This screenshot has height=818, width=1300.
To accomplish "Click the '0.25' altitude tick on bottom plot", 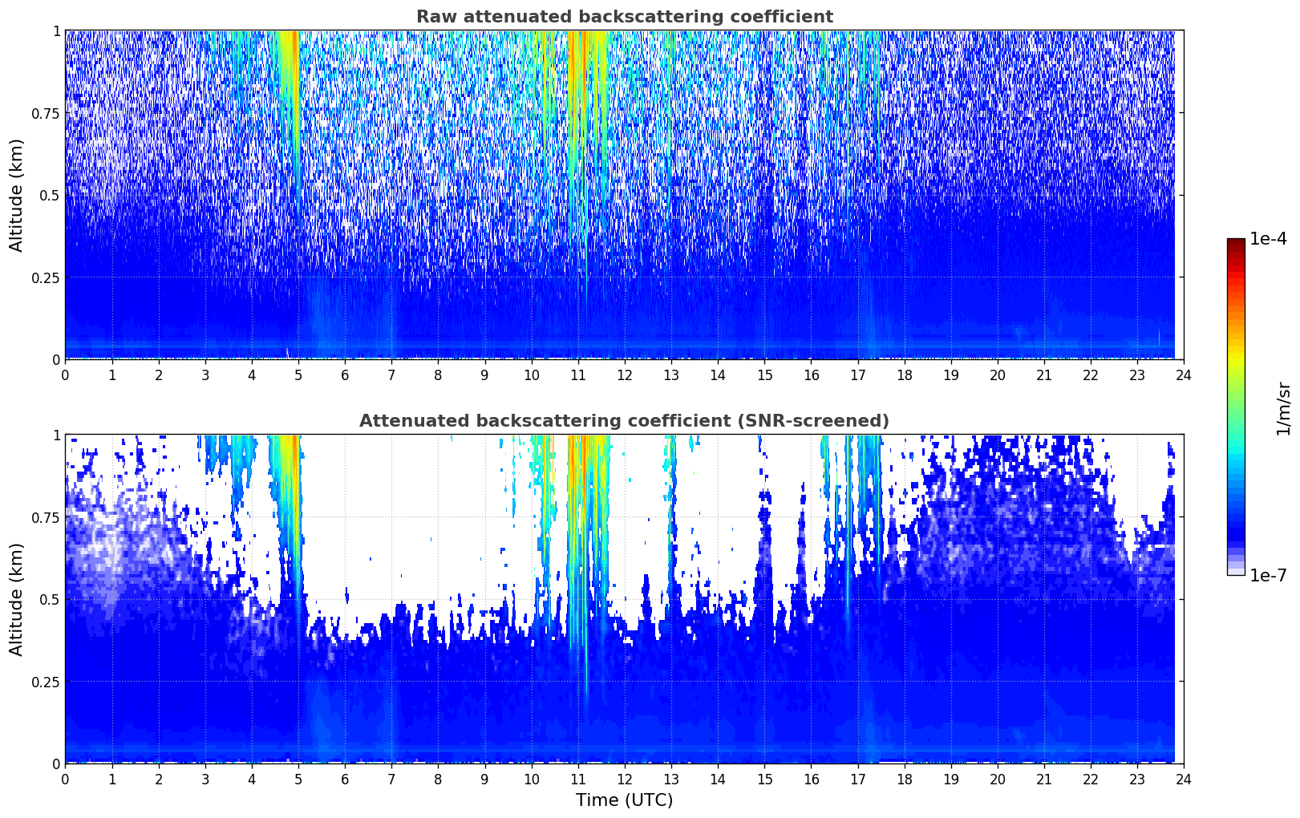I will click(46, 682).
